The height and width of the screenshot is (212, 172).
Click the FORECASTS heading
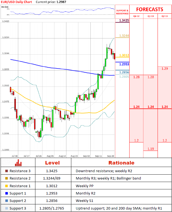coord(150,9)
